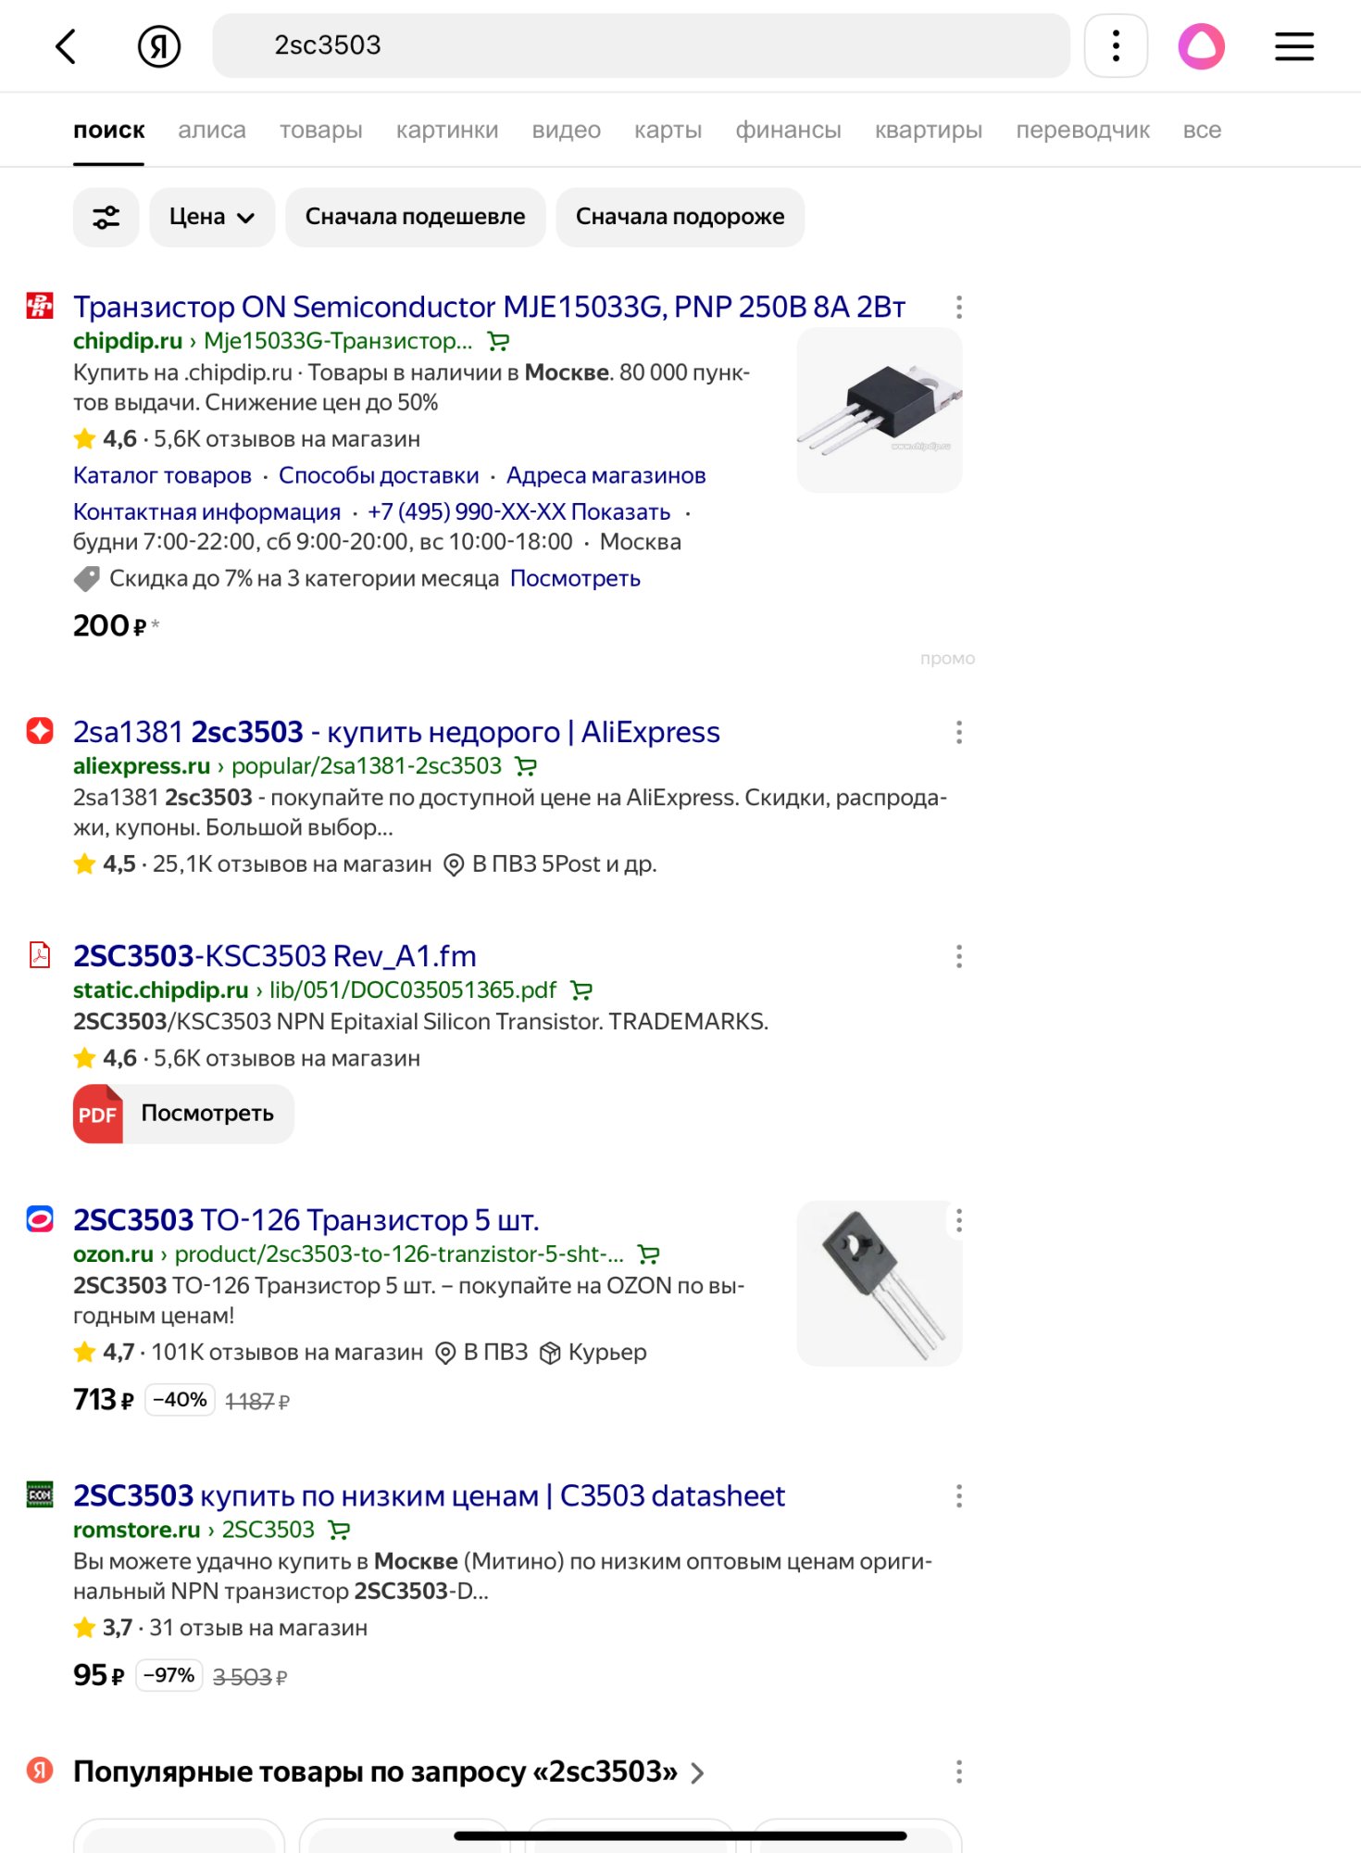Open the search filters settings icon
Image resolution: width=1361 pixels, height=1853 pixels.
point(106,217)
